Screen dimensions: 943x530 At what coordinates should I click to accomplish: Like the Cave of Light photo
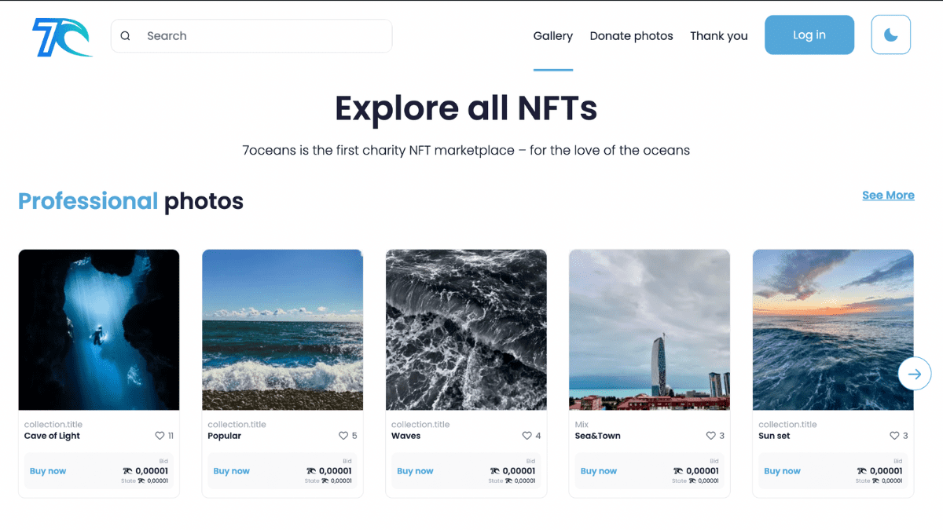(x=160, y=436)
